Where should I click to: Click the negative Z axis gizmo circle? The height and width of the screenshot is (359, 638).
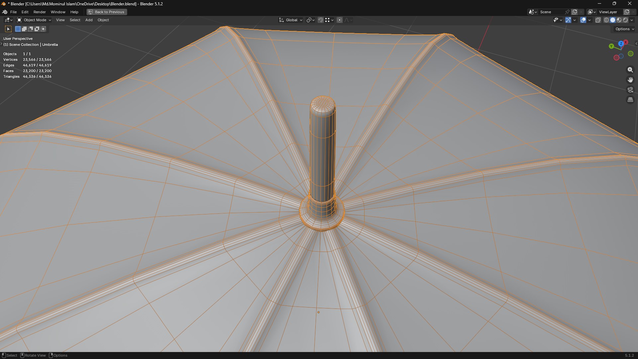pyautogui.click(x=621, y=56)
